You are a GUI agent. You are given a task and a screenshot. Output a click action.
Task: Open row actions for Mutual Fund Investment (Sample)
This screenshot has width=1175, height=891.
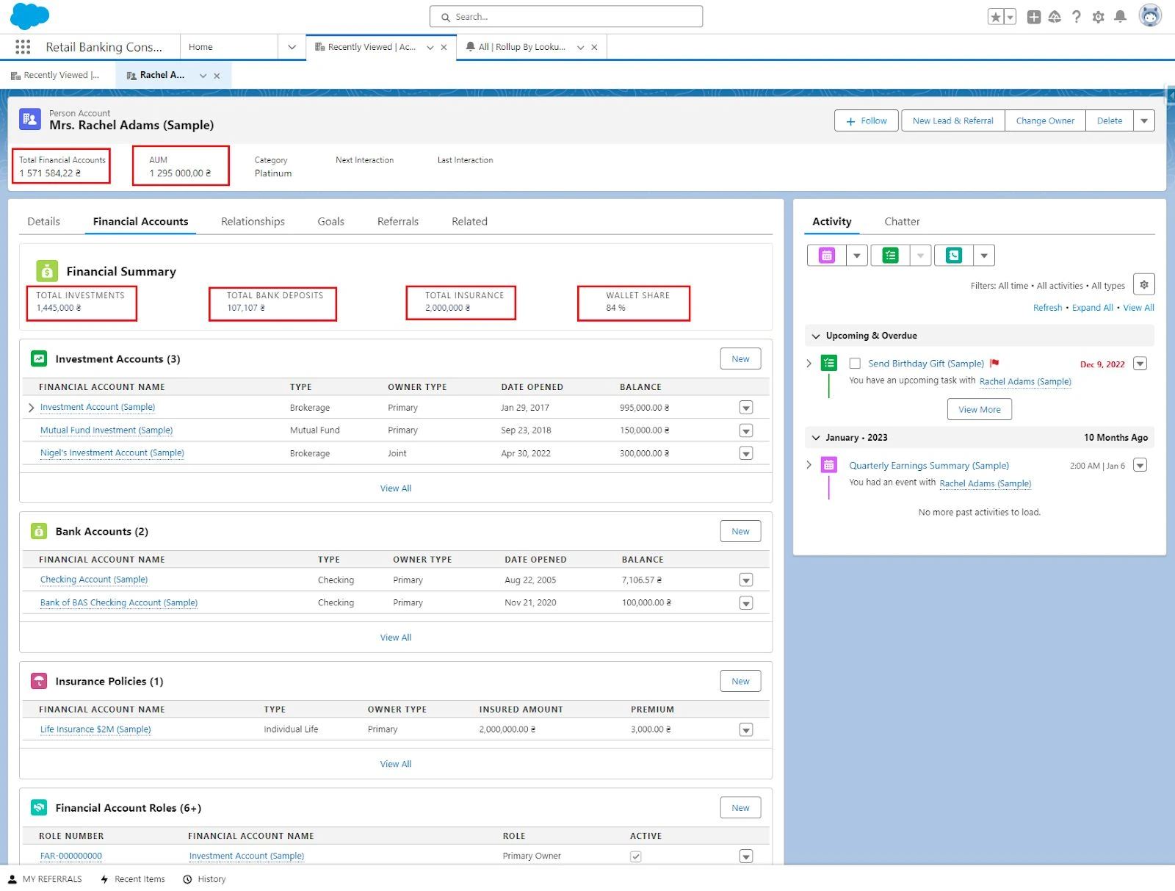[746, 430]
